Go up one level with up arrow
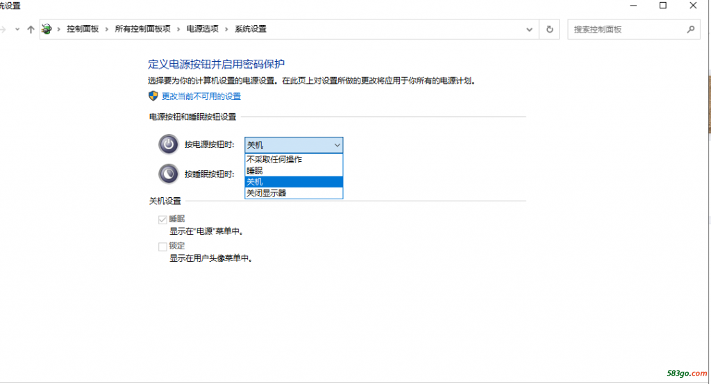The width and height of the screenshot is (711, 384). pyautogui.click(x=31, y=29)
